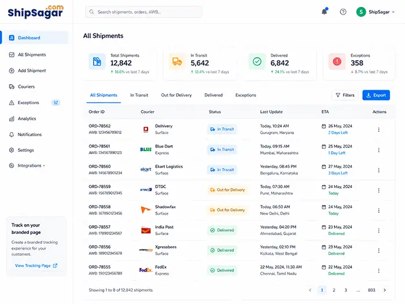Open the View Tracking Page link

pos(36,265)
